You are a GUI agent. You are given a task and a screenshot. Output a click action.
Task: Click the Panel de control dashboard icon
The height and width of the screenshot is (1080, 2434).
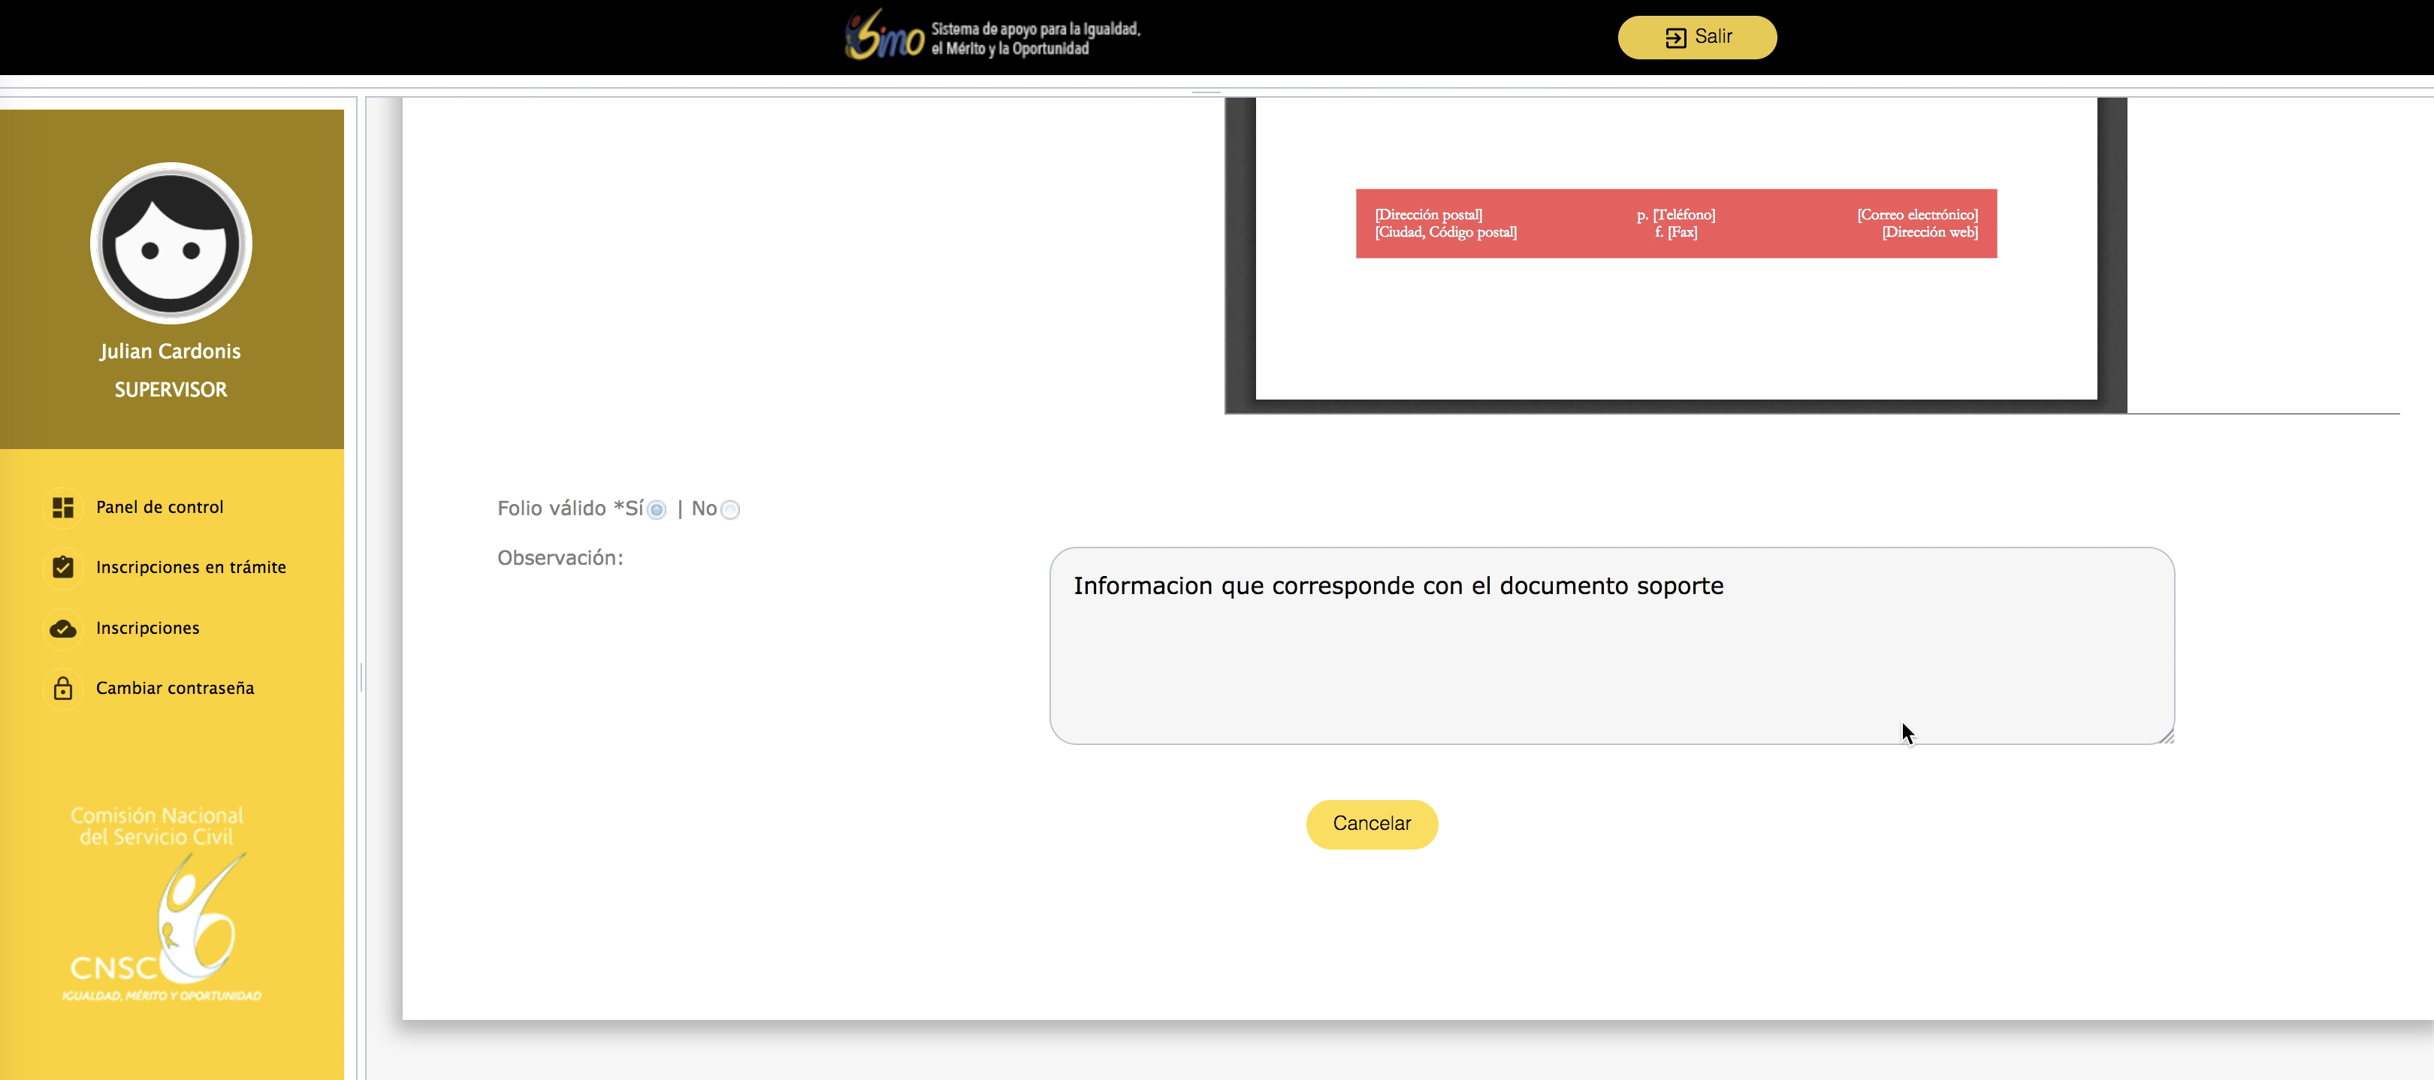tap(63, 508)
